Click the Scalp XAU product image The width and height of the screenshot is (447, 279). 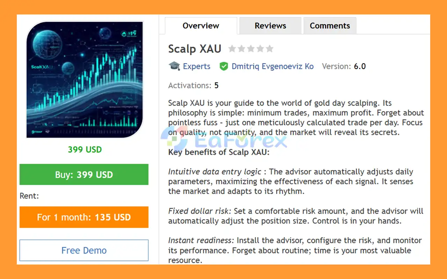(x=85, y=80)
